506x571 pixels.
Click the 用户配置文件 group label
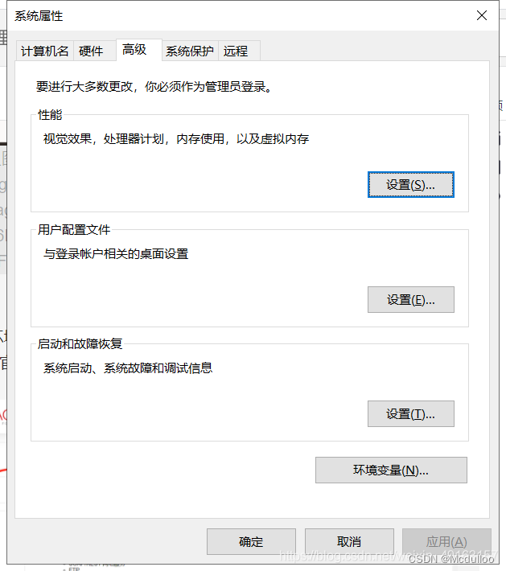[74, 229]
